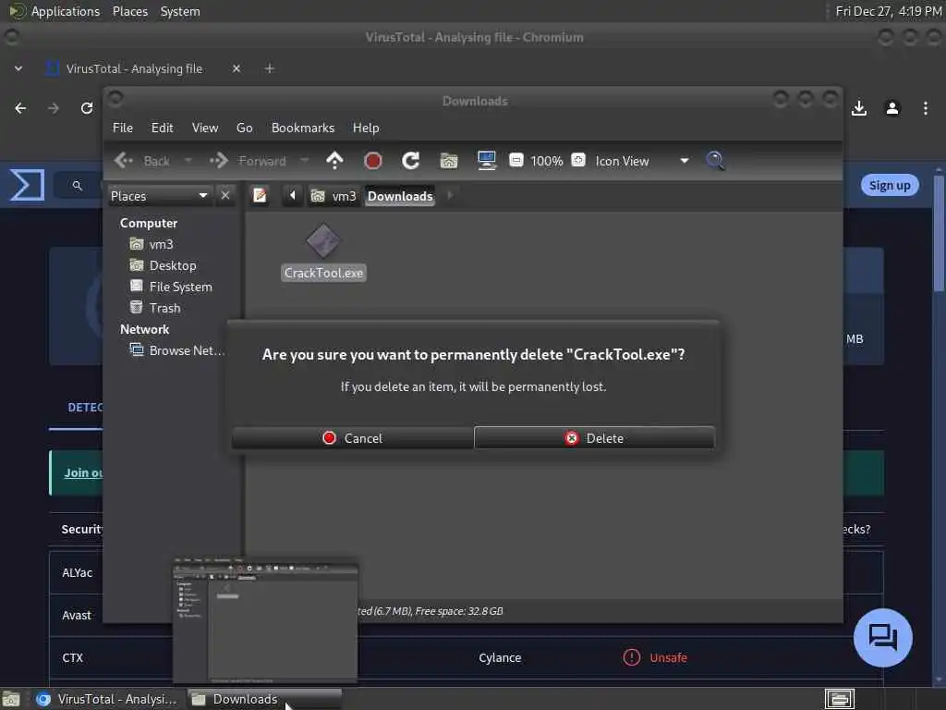Search files with the magnifier icon
The width and height of the screenshot is (946, 710).
[x=716, y=161]
